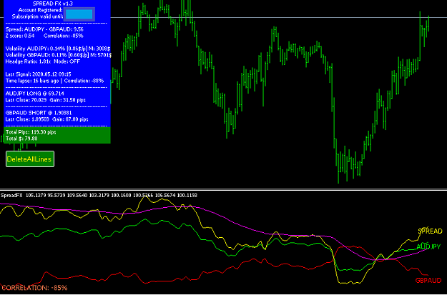Click the 'Mode: OFF' indicator

pyautogui.click(x=67, y=61)
